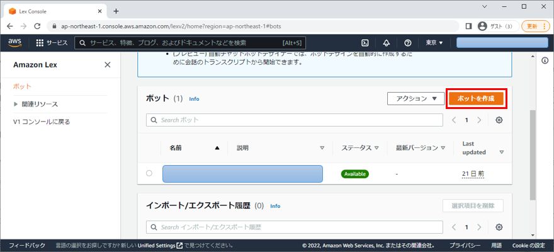Open Info link next to インポート/エクスポート履歴
This screenshot has height=252, width=554.
pos(275,206)
